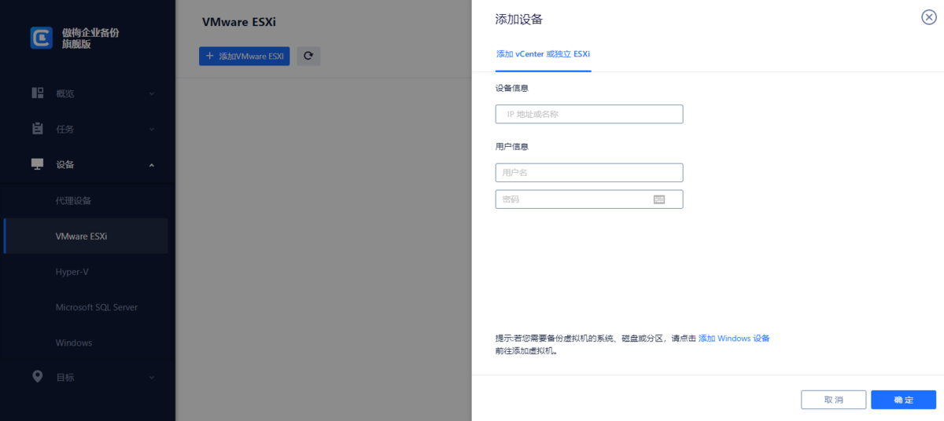
Task: Click the 设备 monitor sidebar icon
Action: pos(37,163)
